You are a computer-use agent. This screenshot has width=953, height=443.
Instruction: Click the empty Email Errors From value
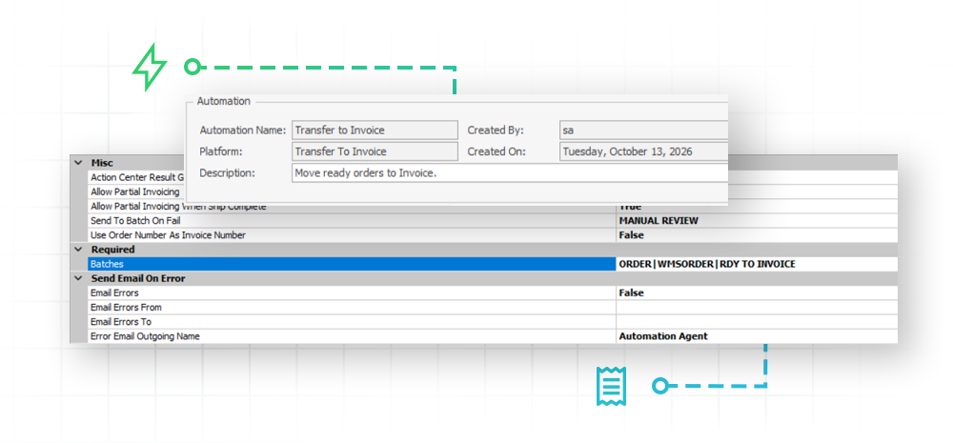point(757,308)
